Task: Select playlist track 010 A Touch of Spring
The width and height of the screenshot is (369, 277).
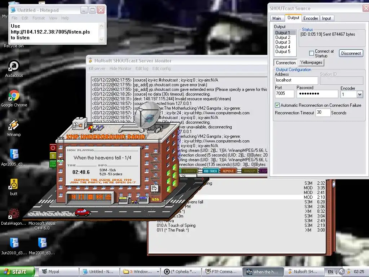Action: click(x=241, y=225)
